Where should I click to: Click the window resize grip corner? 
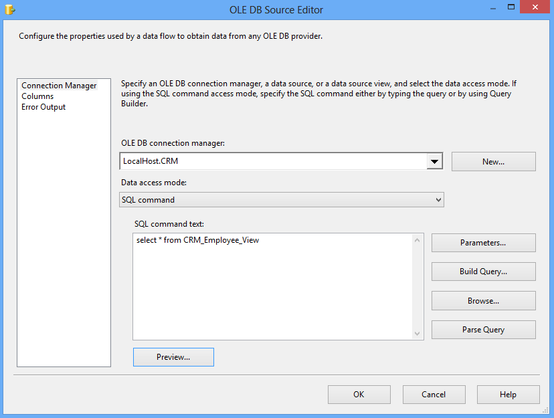[545, 410]
